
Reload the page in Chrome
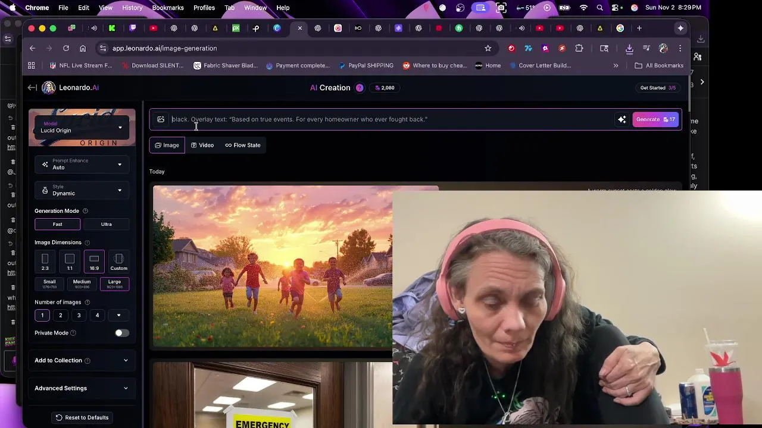(x=66, y=48)
